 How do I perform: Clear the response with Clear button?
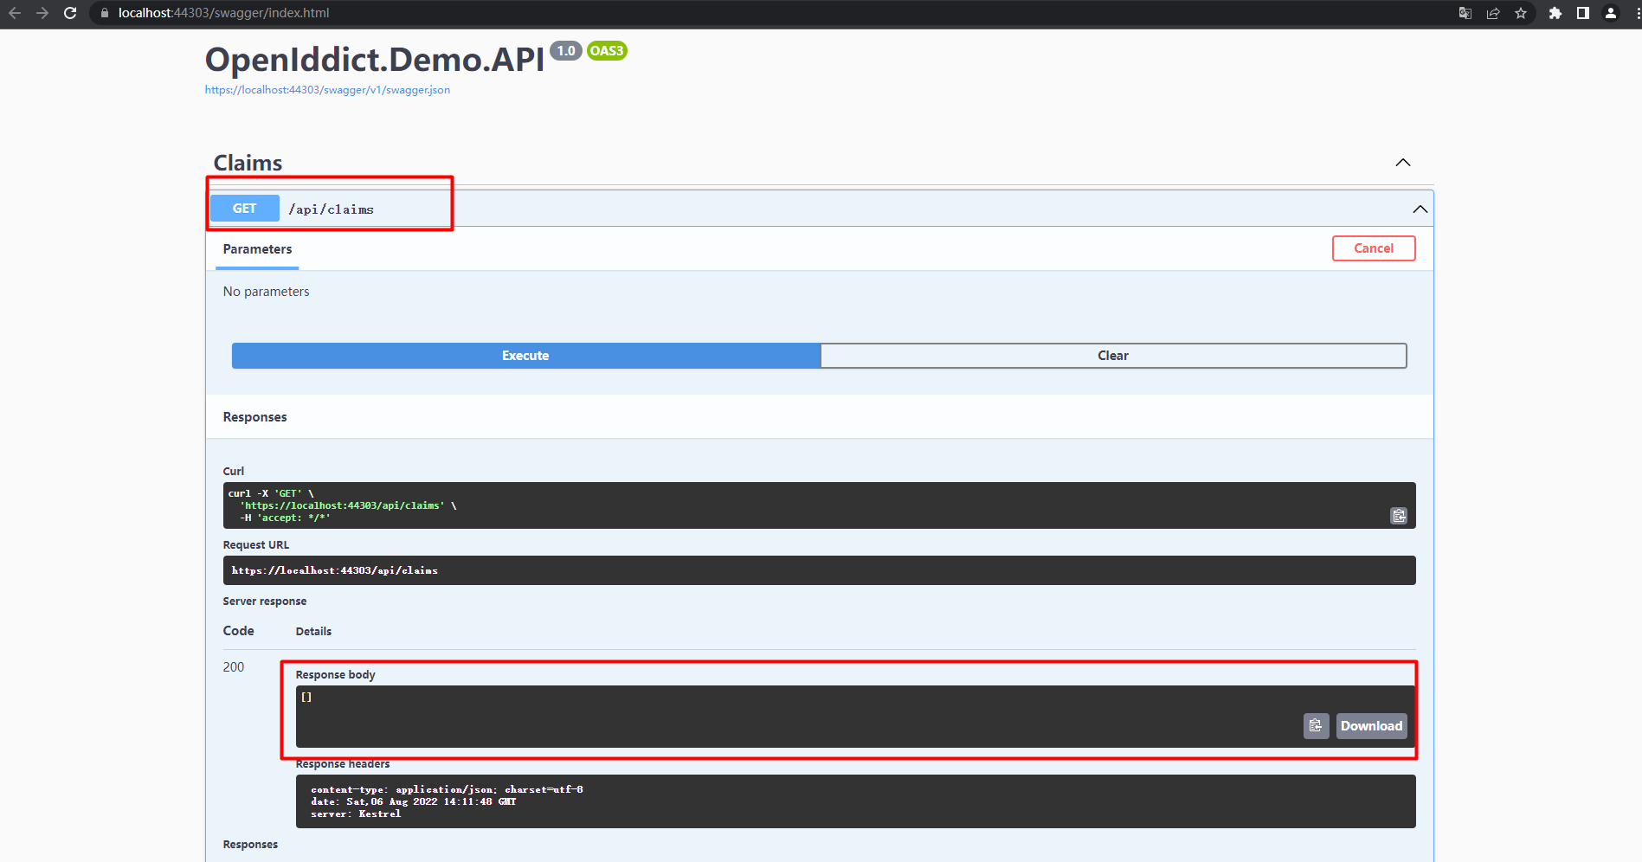point(1113,356)
